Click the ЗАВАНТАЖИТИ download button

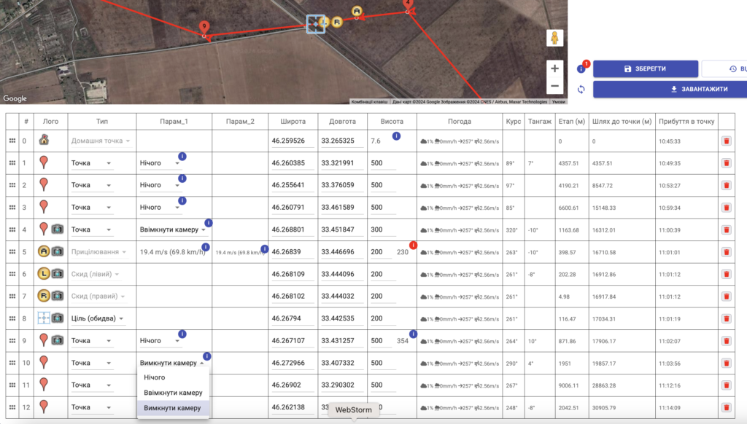point(670,90)
